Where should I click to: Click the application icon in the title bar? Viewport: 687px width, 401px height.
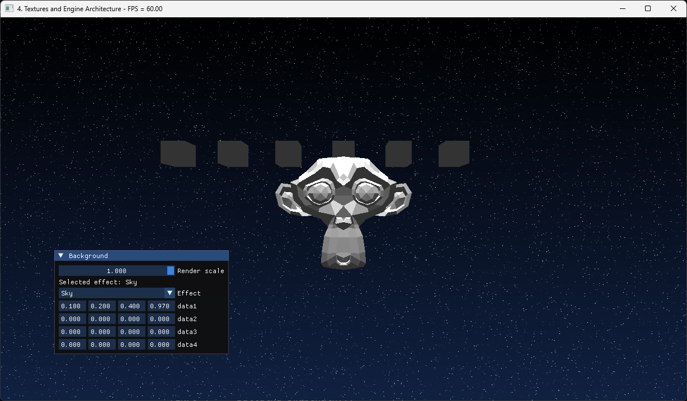pos(9,8)
